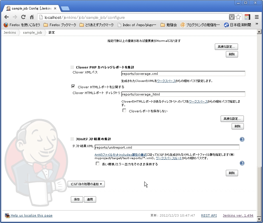Check 'Cloverレポートを保存しない'
Image resolution: width=263 pixels, height=223 pixels.
click(124, 111)
